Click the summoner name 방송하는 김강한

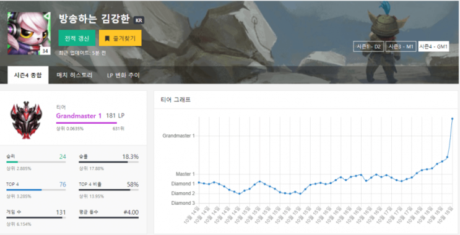pyautogui.click(x=94, y=20)
